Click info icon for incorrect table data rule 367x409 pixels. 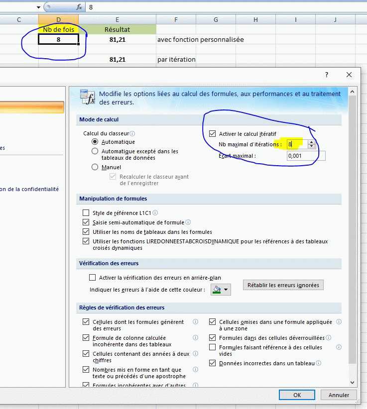(x=319, y=363)
